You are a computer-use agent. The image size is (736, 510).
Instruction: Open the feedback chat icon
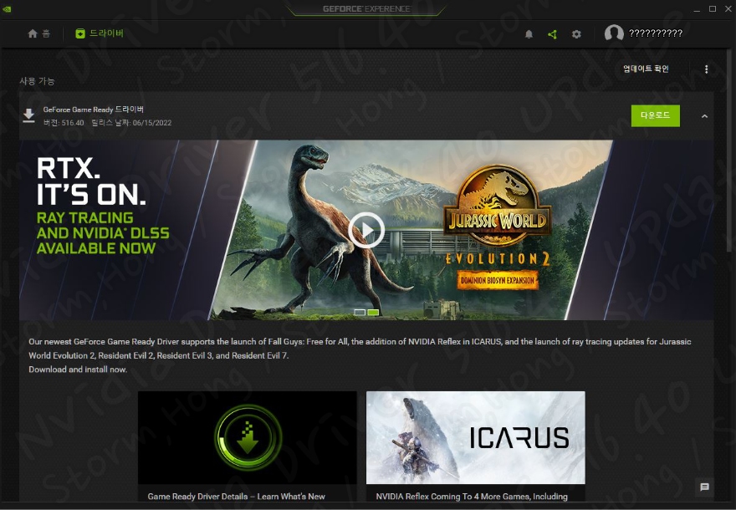pos(704,487)
